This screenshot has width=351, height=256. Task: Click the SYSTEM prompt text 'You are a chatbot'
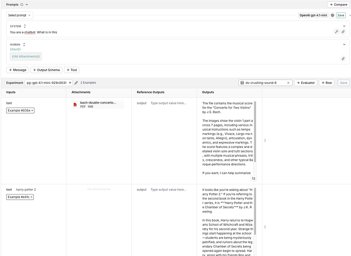pyautogui.click(x=23, y=32)
